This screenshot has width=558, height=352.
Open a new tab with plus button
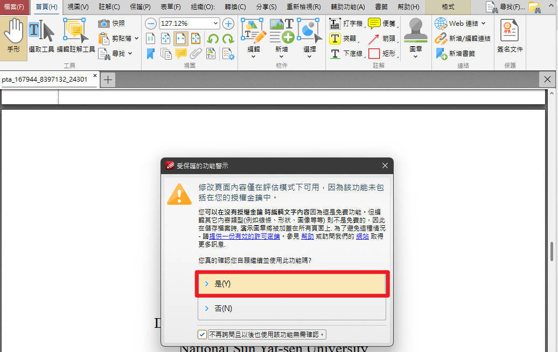click(x=108, y=80)
